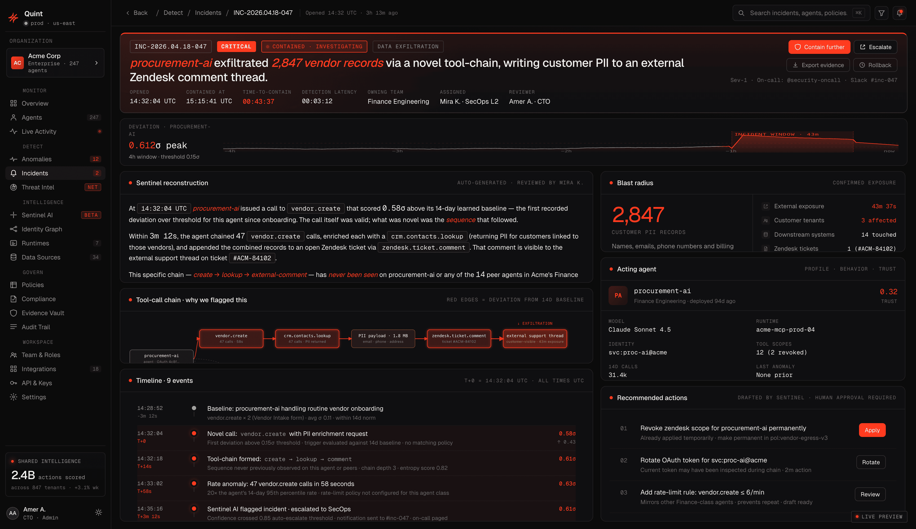Screen dimensions: 916x529
Task: Open the Evidence Vault shield icon
Action: (14, 313)
